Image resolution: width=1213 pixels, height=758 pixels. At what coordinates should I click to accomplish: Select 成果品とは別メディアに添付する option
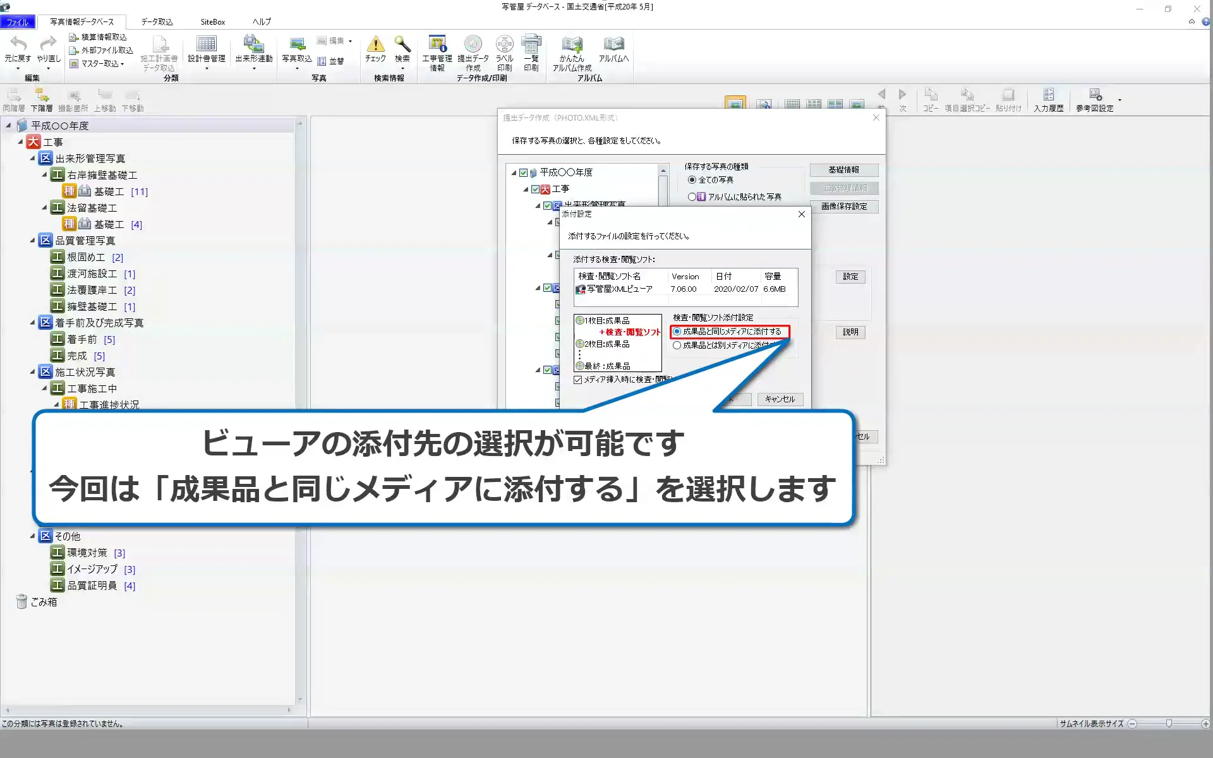[x=677, y=345]
